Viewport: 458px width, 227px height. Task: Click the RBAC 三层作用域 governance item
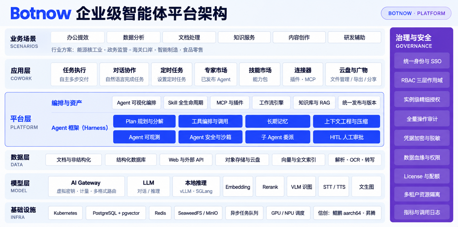pyautogui.click(x=422, y=80)
